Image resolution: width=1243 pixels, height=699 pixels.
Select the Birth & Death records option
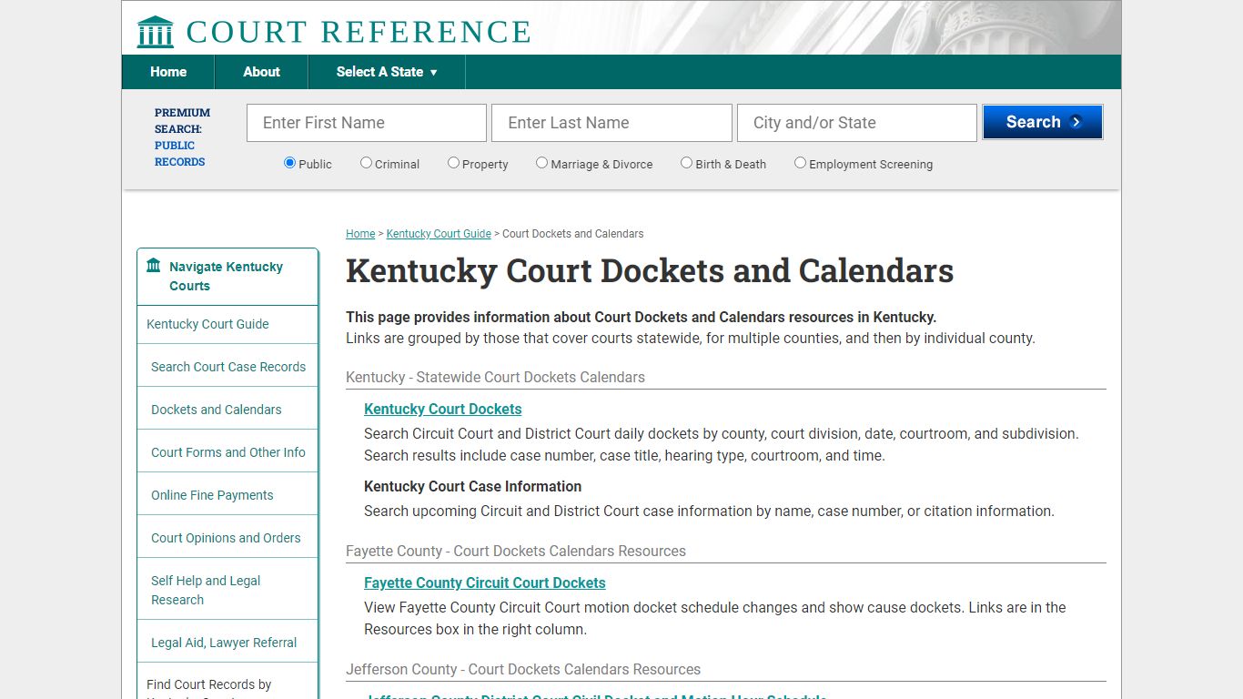(687, 161)
